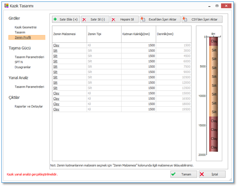Click the Silt material link at depth 9000
238x187 pixels.
pos(55,72)
